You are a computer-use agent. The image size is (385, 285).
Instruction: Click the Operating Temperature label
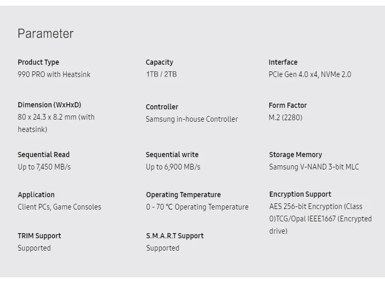[183, 195]
